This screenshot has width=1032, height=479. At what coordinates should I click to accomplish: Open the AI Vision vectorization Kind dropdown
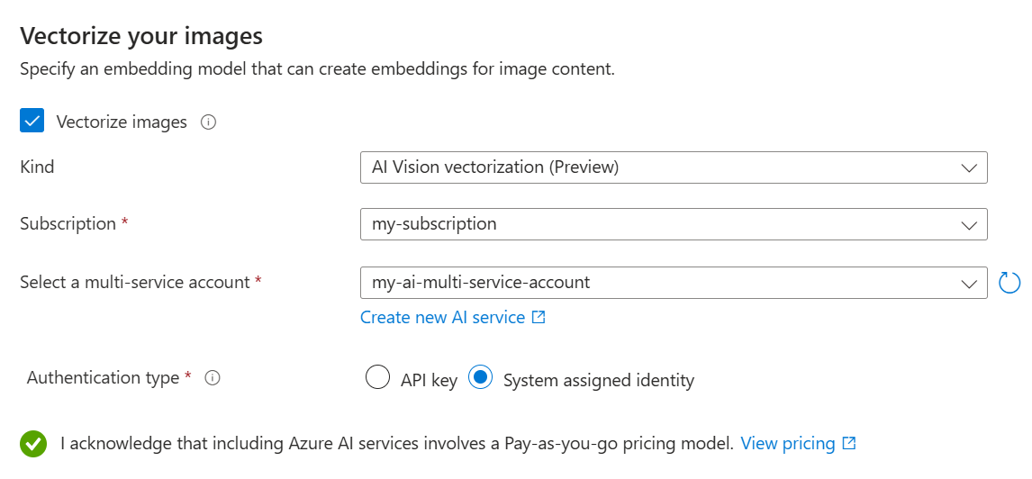(666, 167)
